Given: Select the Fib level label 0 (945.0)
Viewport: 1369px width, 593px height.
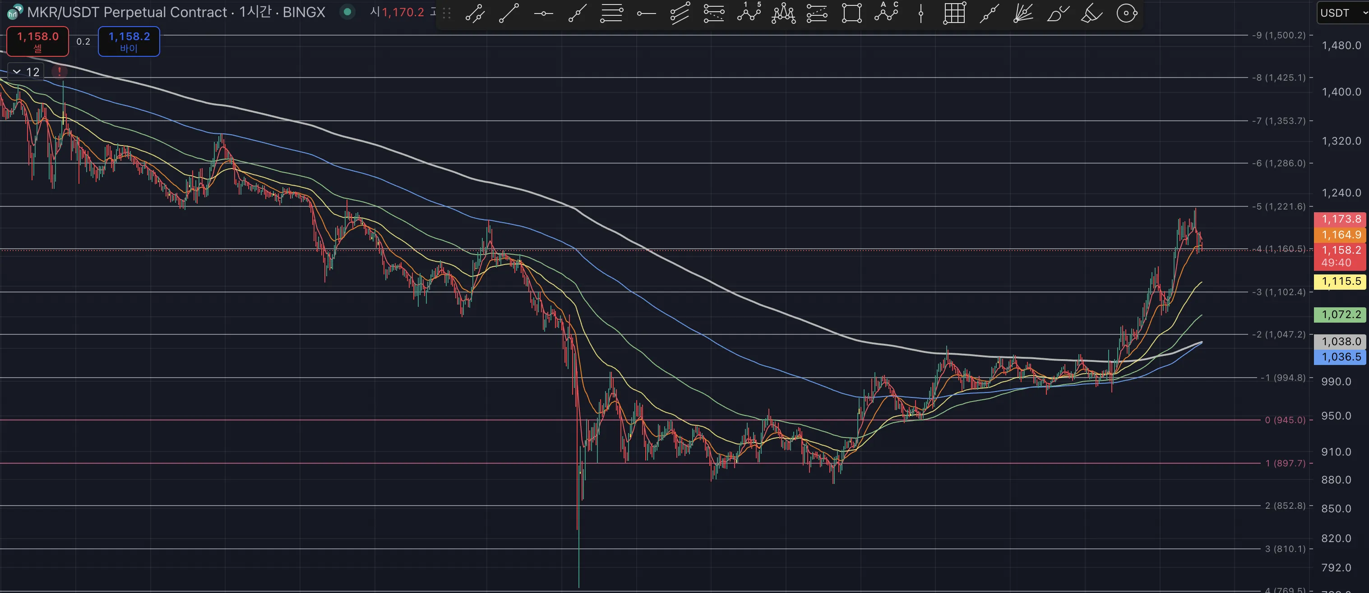Looking at the screenshot, I should (1285, 420).
